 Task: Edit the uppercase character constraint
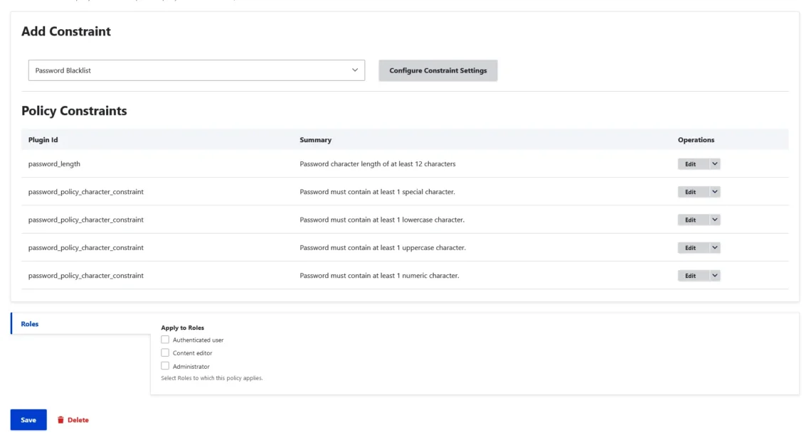pyautogui.click(x=691, y=248)
